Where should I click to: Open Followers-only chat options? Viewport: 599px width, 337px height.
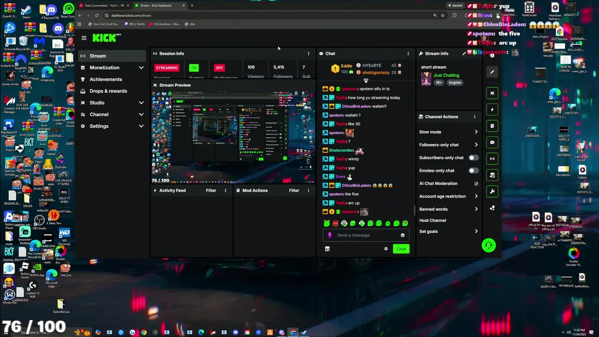(x=448, y=145)
